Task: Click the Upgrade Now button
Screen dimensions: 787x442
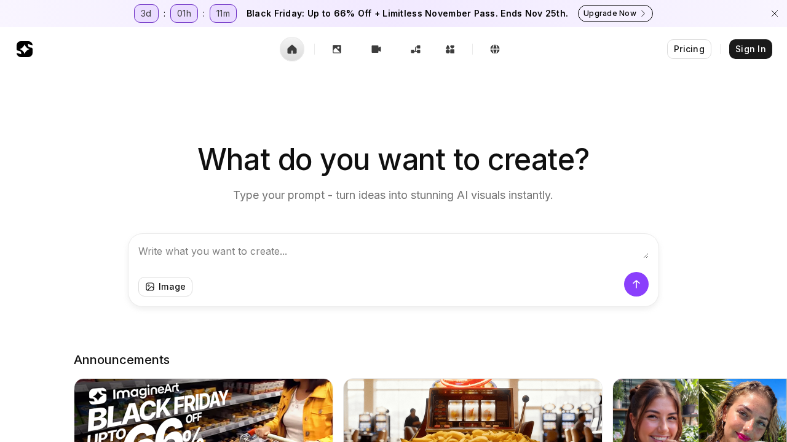Action: pyautogui.click(x=615, y=14)
